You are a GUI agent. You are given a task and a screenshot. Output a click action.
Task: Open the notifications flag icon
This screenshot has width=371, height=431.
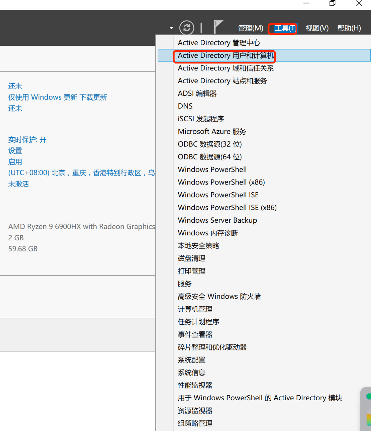coord(218,27)
